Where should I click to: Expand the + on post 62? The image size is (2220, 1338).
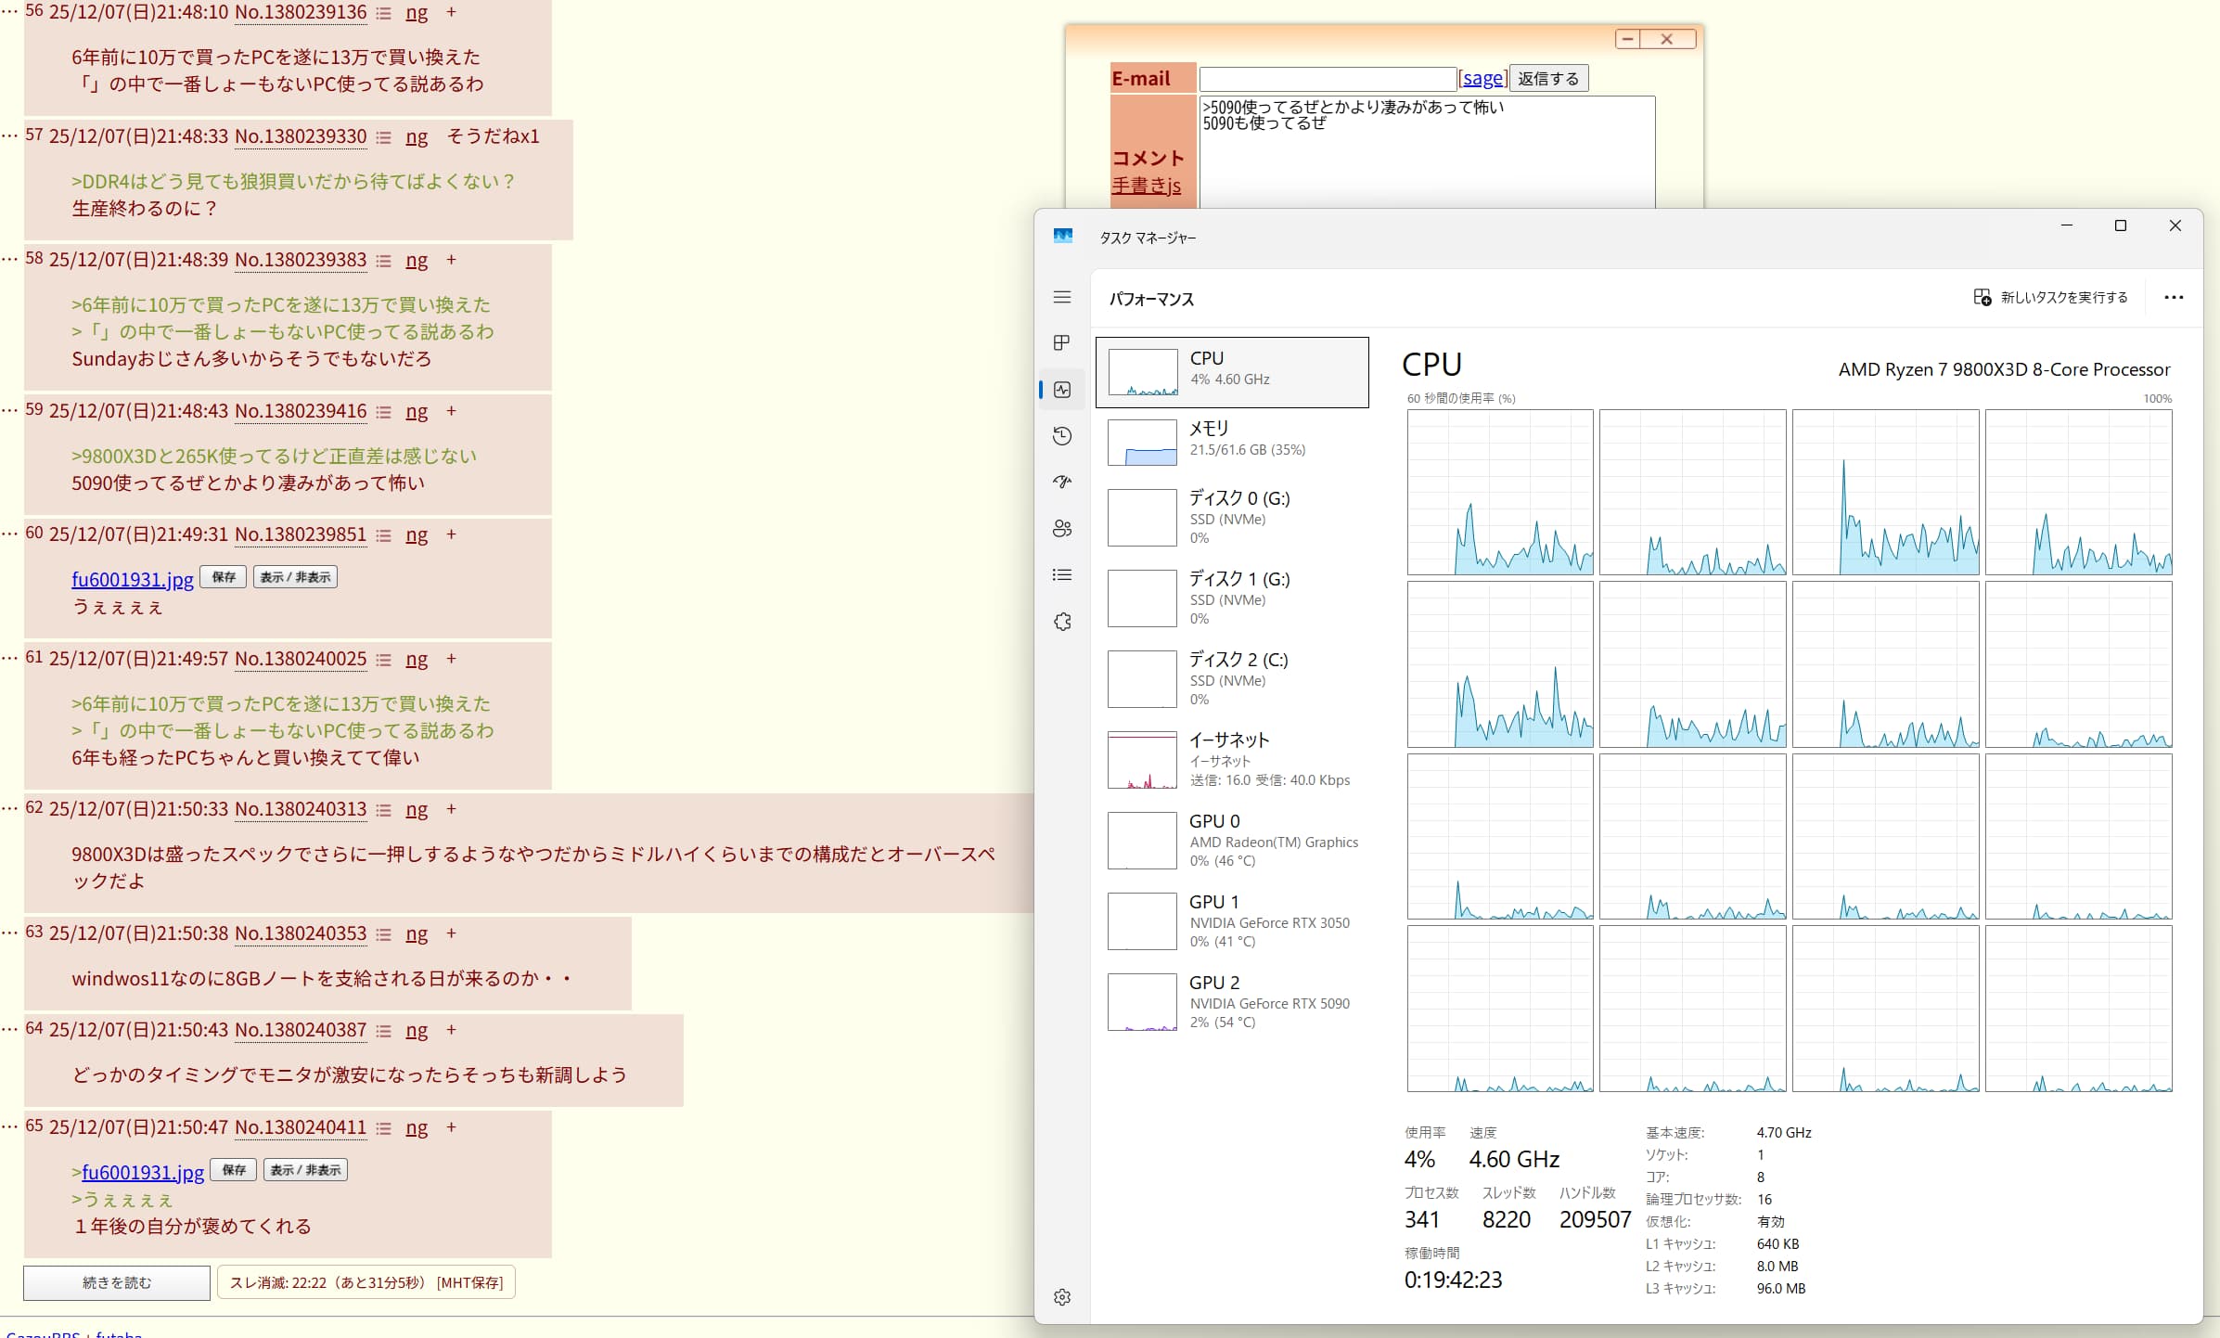tap(452, 809)
